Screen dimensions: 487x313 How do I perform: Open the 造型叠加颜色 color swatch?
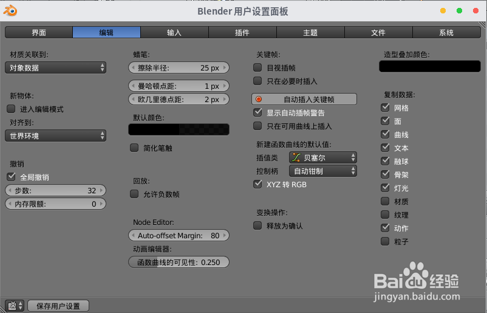[430, 66]
